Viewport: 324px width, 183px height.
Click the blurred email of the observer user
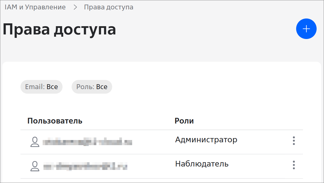tap(85, 166)
